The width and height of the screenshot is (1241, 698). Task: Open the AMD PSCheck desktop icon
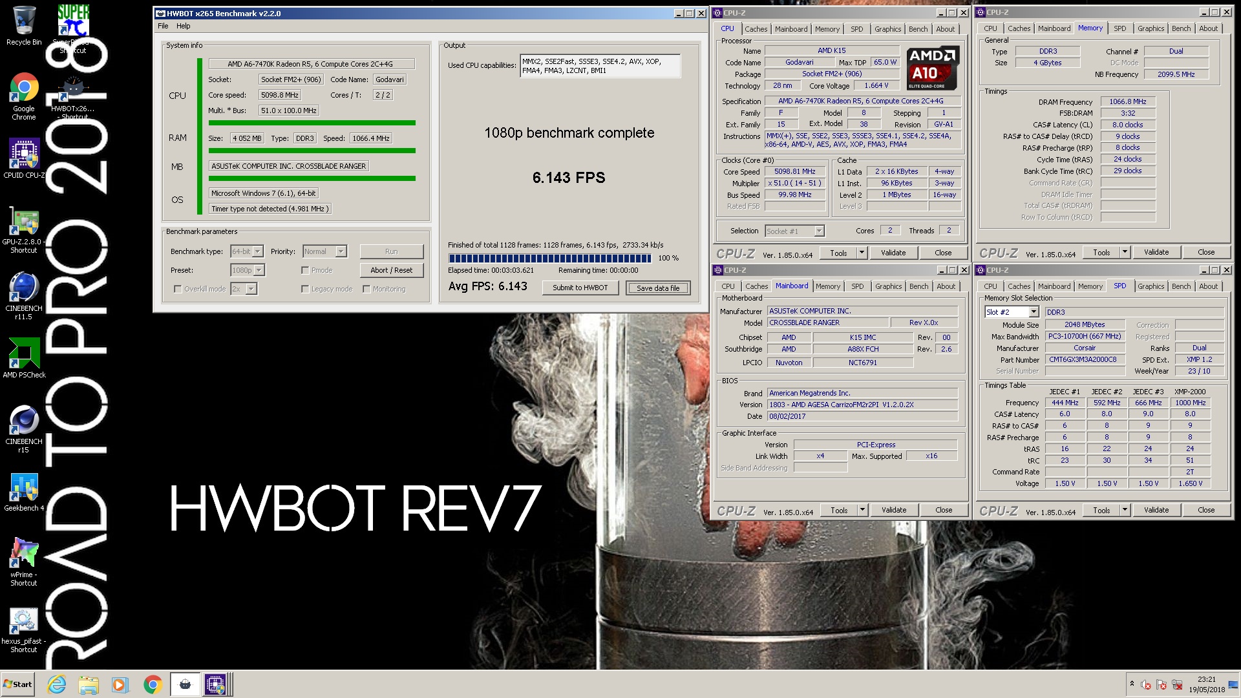(24, 358)
